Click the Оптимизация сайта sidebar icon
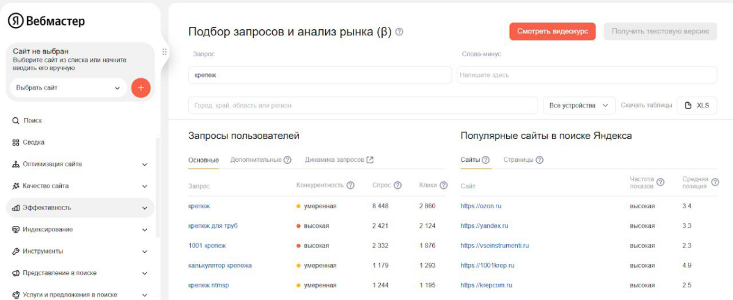The width and height of the screenshot is (733, 300). 15,164
